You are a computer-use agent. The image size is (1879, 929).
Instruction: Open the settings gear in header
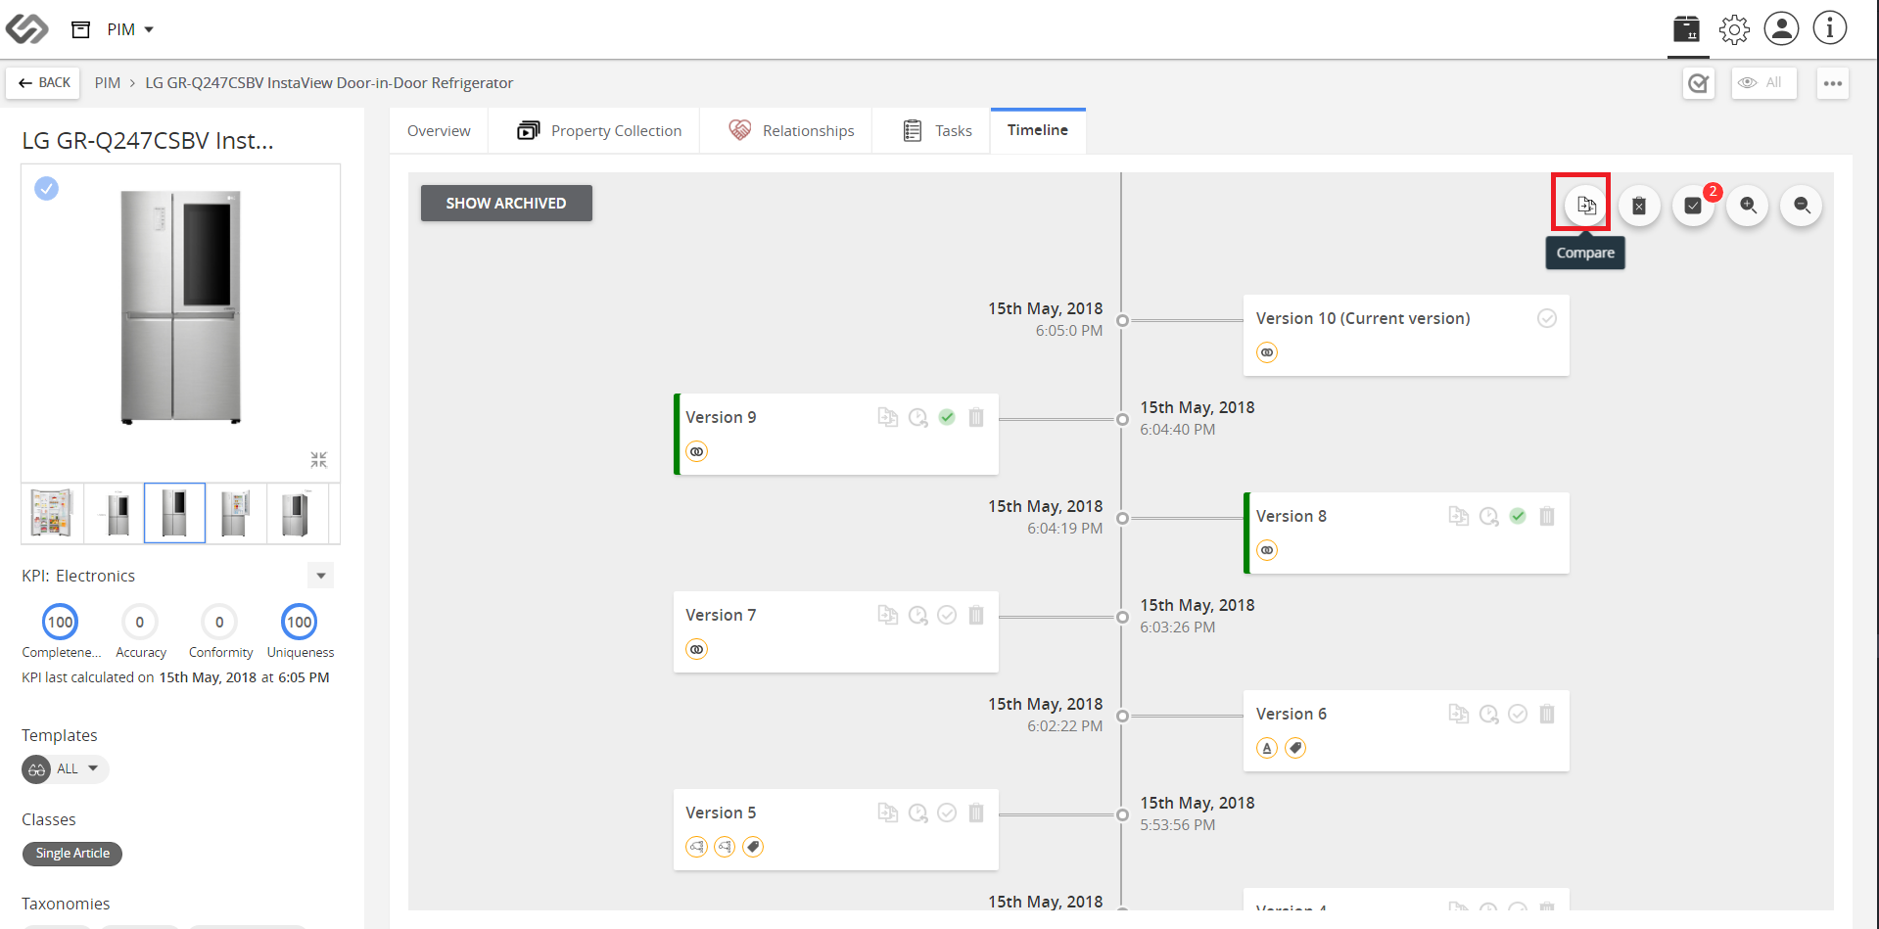click(x=1734, y=29)
